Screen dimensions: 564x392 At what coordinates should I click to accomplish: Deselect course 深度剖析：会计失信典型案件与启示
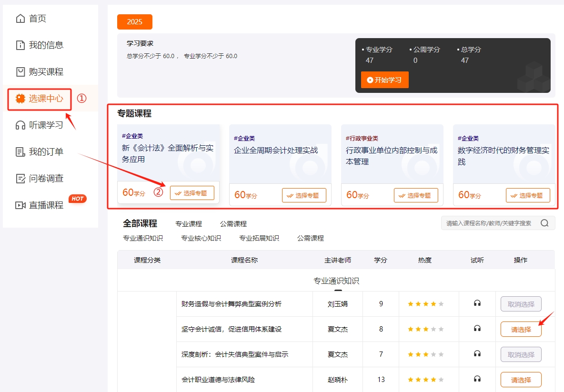click(x=521, y=354)
